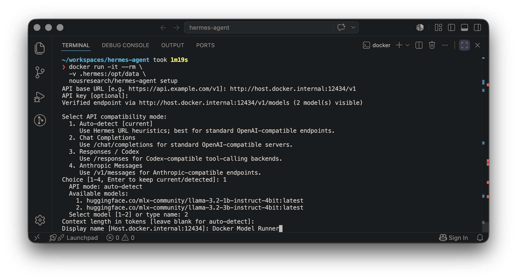This screenshot has width=517, height=280.
Task: Create a new terminal with plus
Action: (399, 45)
